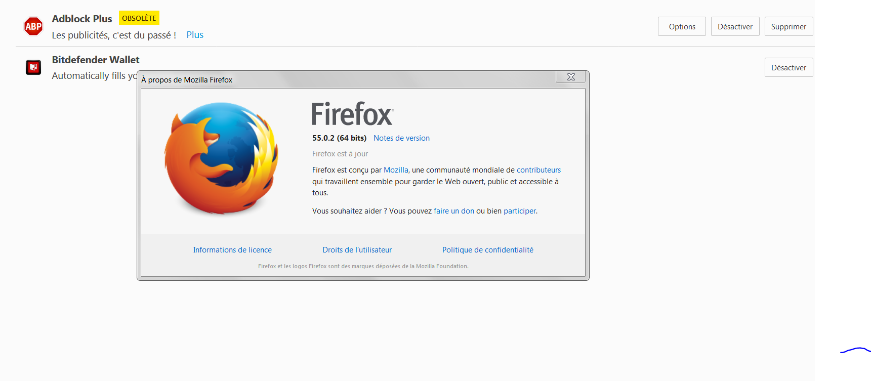871x381 pixels.
Task: Click the 55.0.2 (64 bits) version text
Action: (x=339, y=138)
